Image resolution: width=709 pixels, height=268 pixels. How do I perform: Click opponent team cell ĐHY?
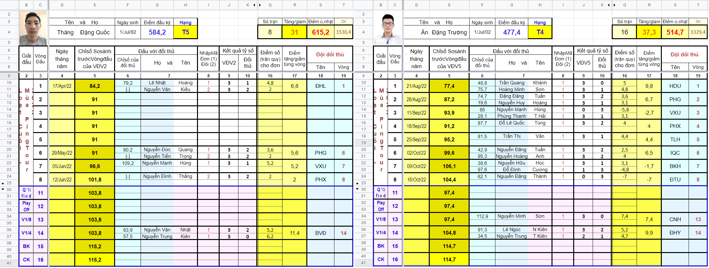click(x=675, y=233)
